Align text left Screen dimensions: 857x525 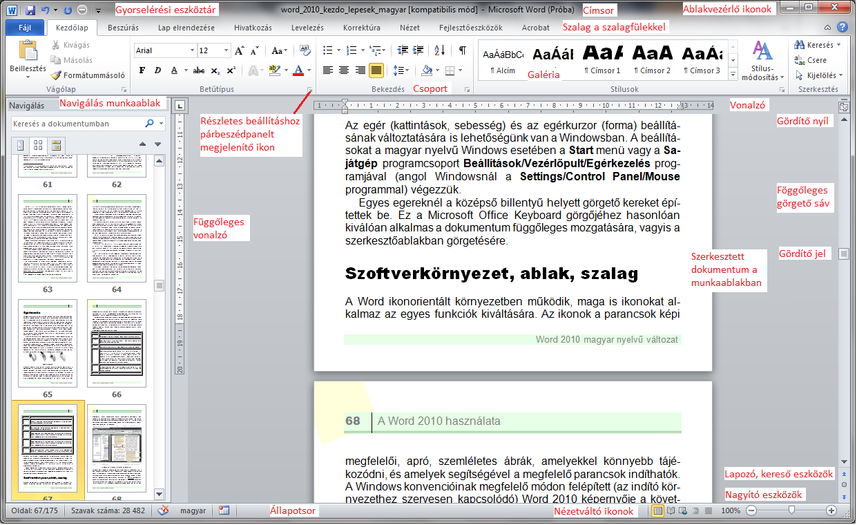328,70
